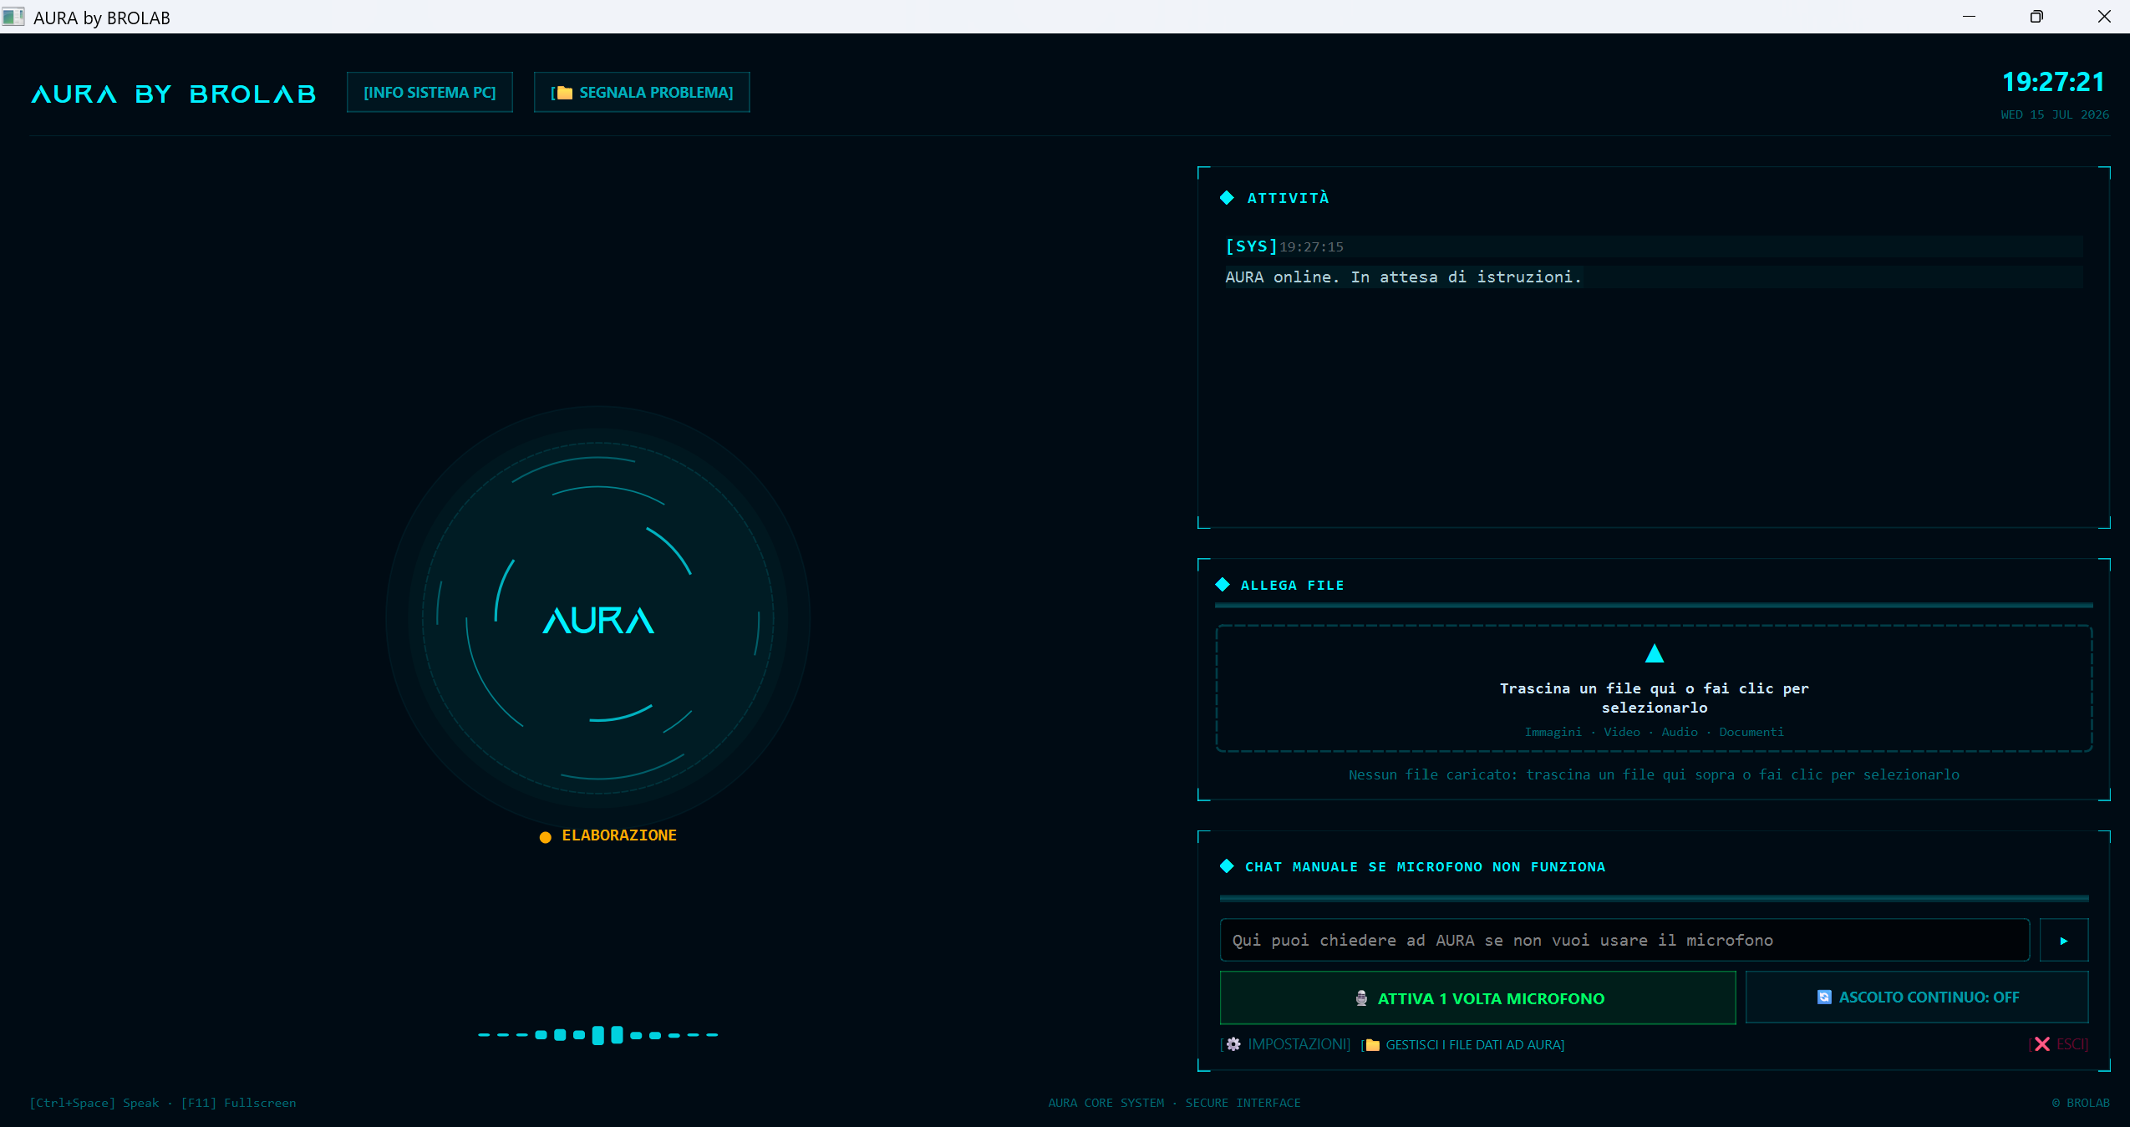Click the '[Ctrl+Space] Speak' shortcut hint
This screenshot has height=1127, width=2130.
94,1103
